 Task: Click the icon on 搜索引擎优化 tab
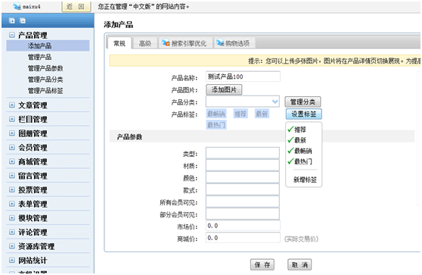point(166,42)
